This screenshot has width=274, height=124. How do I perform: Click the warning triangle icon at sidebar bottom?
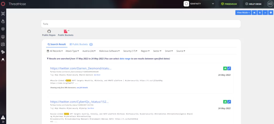click(3, 117)
